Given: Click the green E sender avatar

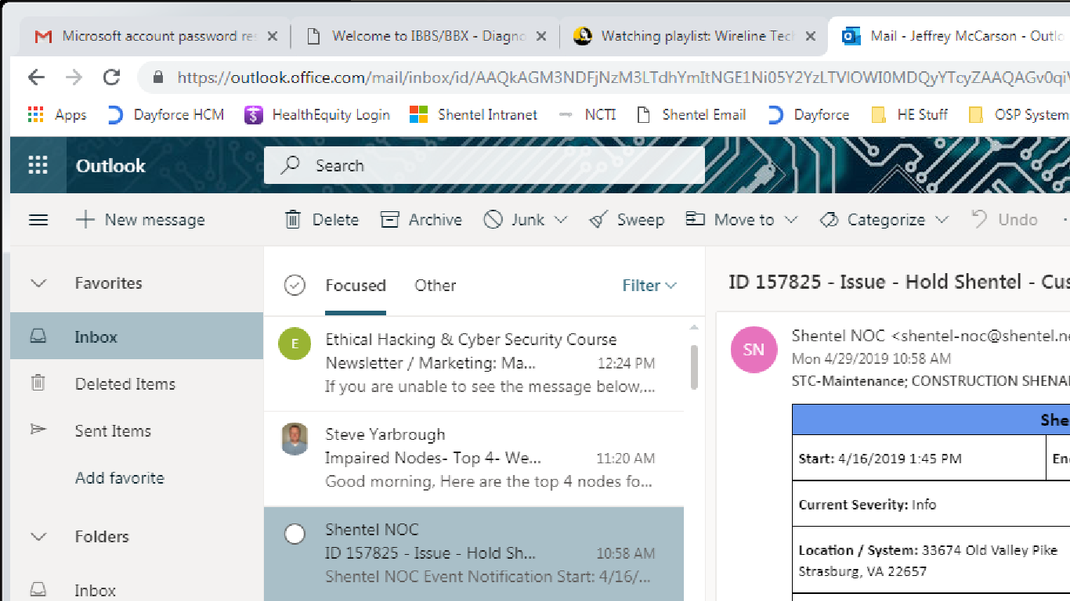Looking at the screenshot, I should coord(295,344).
